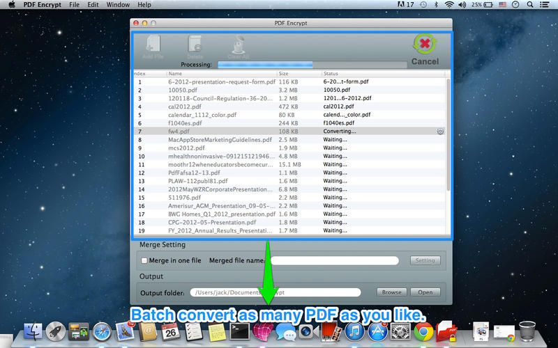The image size is (558, 348).
Task: Enable the Merge in one file checkbox
Action: pos(144,260)
